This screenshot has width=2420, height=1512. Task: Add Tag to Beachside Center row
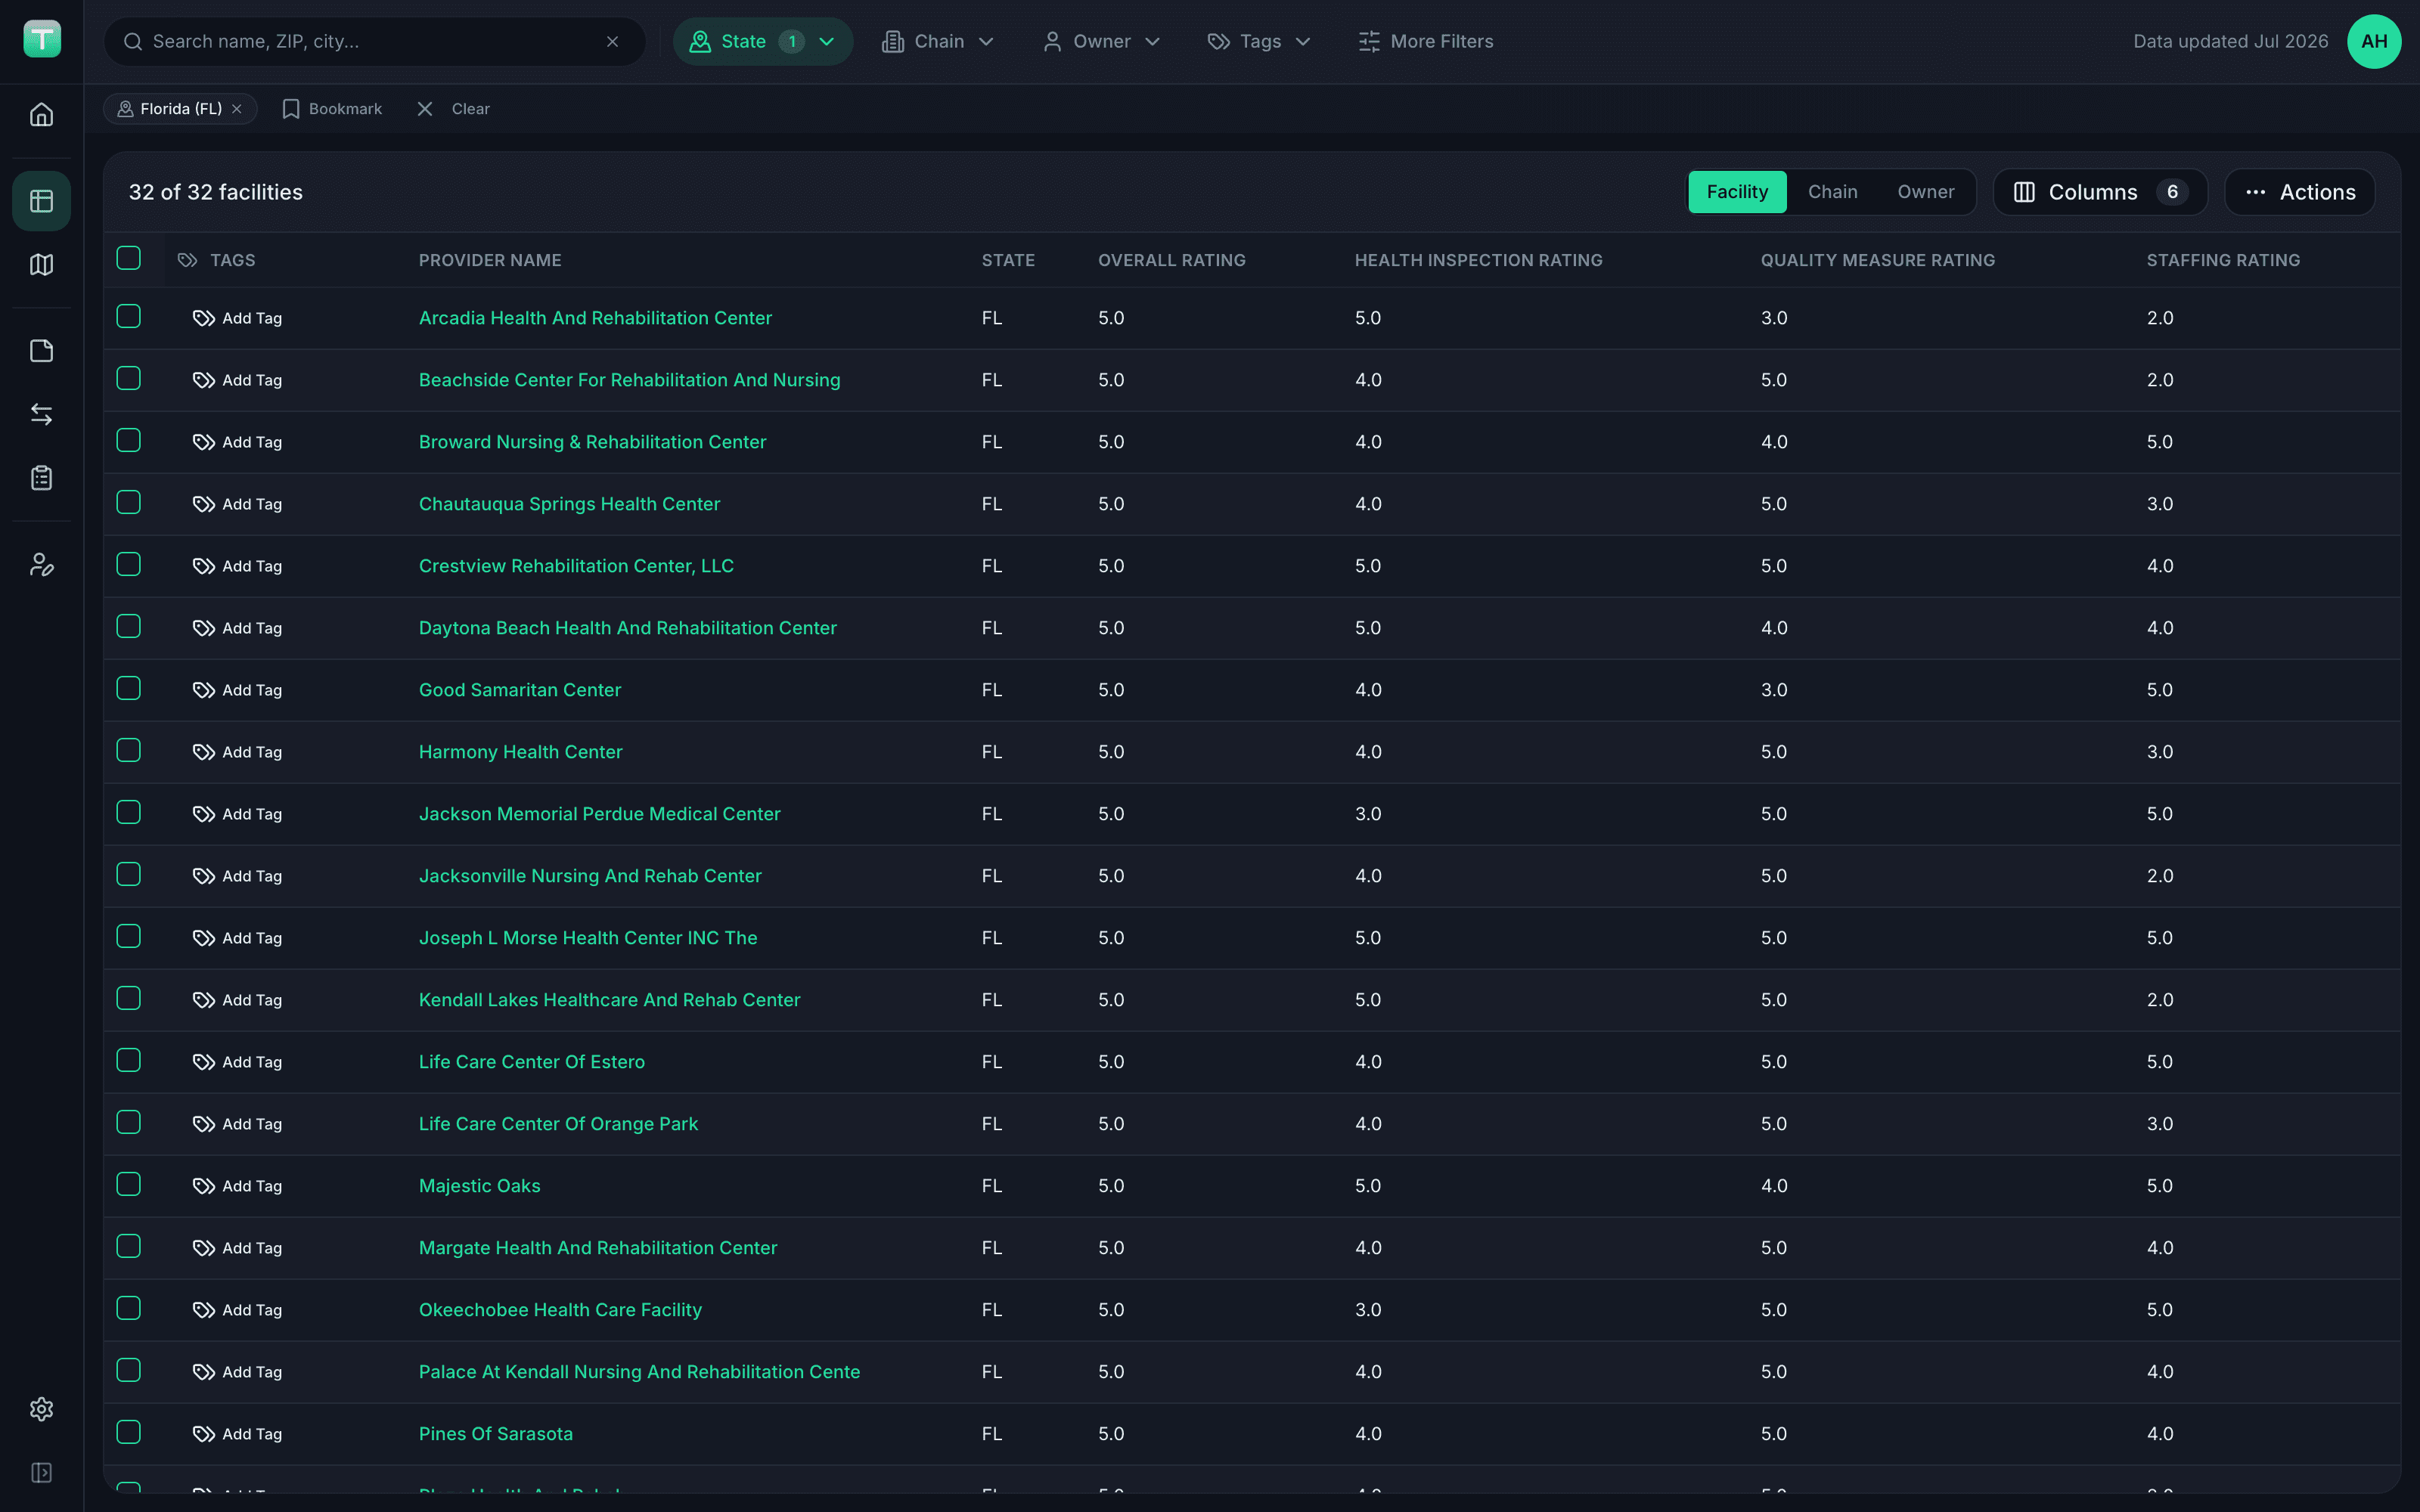click(237, 380)
